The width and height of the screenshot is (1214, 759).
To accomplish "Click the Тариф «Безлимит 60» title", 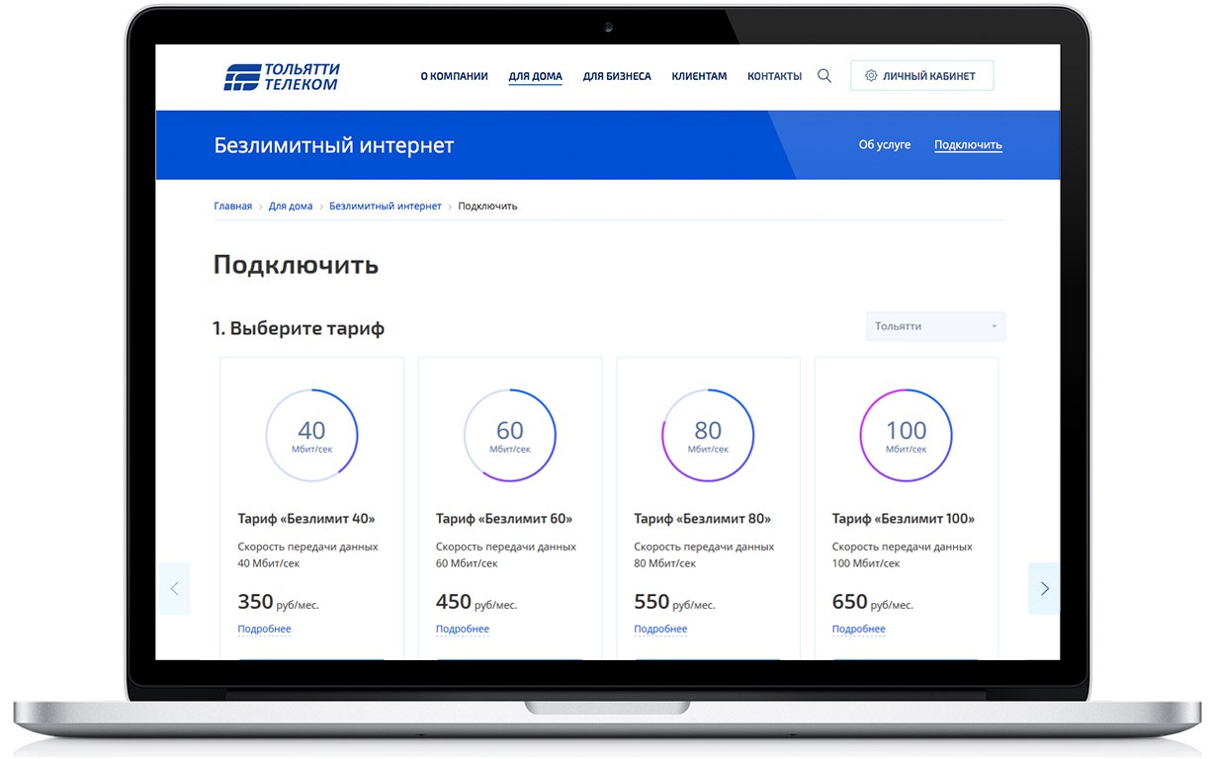I will coord(504,519).
